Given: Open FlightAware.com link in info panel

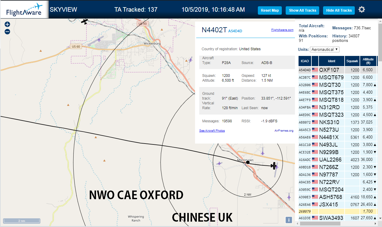Looking at the screenshot, I should click(282, 30).
